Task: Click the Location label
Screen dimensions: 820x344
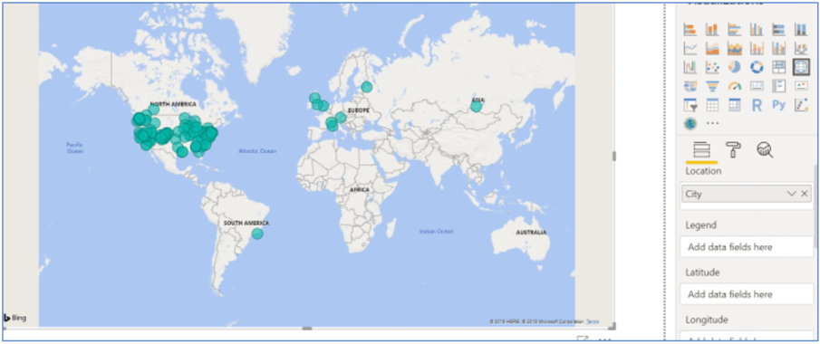Action: 703,171
